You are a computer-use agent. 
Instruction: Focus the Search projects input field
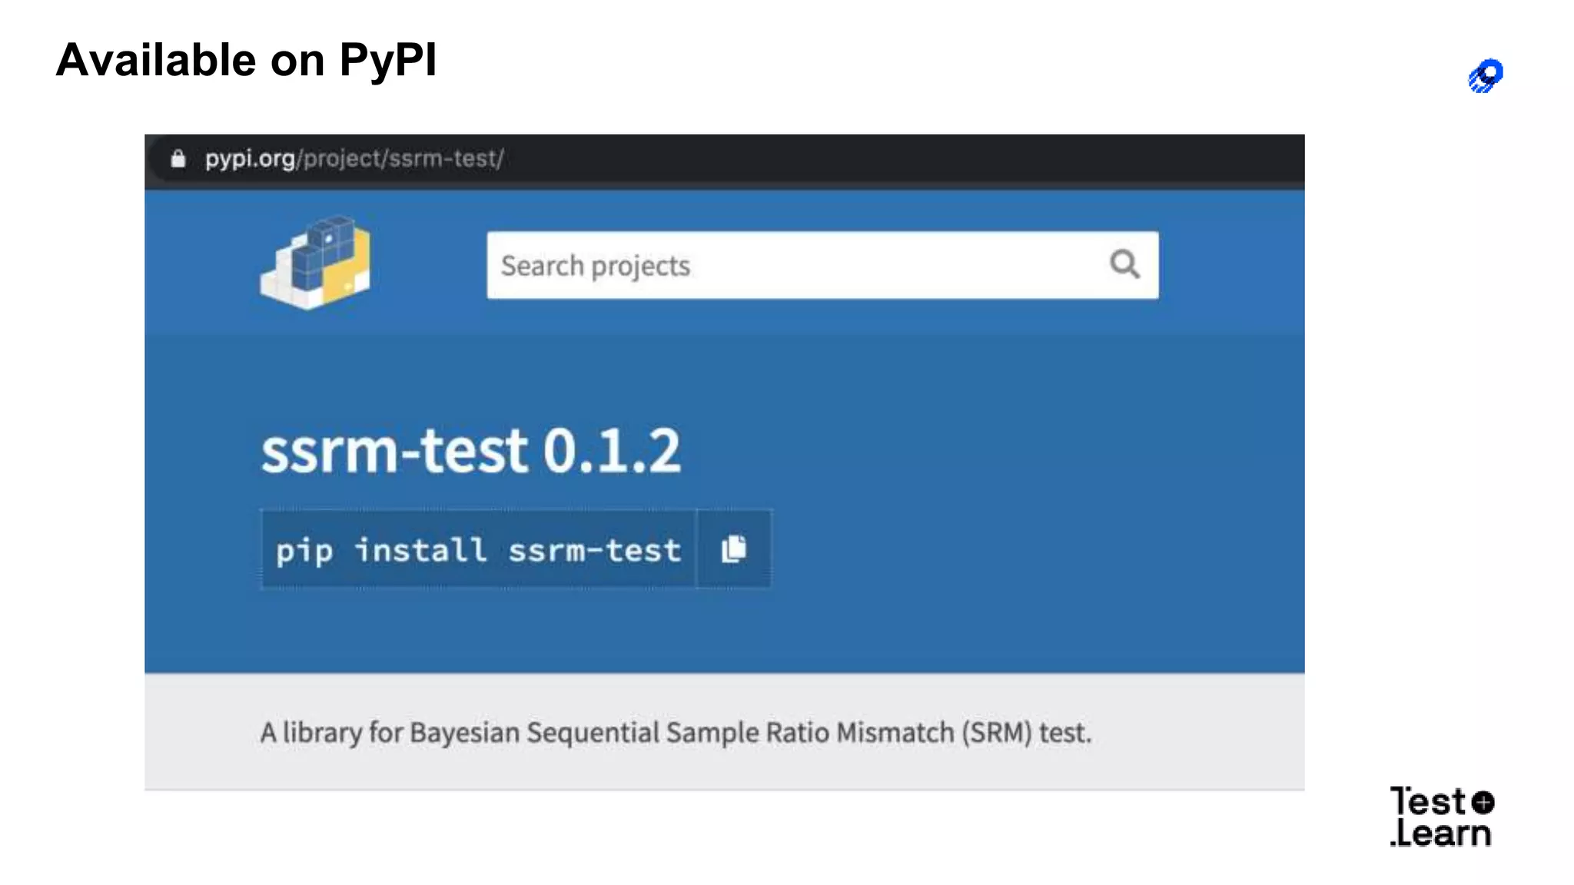click(x=822, y=265)
